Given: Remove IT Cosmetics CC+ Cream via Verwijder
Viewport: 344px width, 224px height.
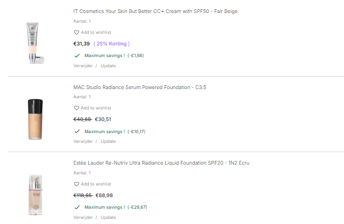Looking at the screenshot, I should click(x=83, y=66).
